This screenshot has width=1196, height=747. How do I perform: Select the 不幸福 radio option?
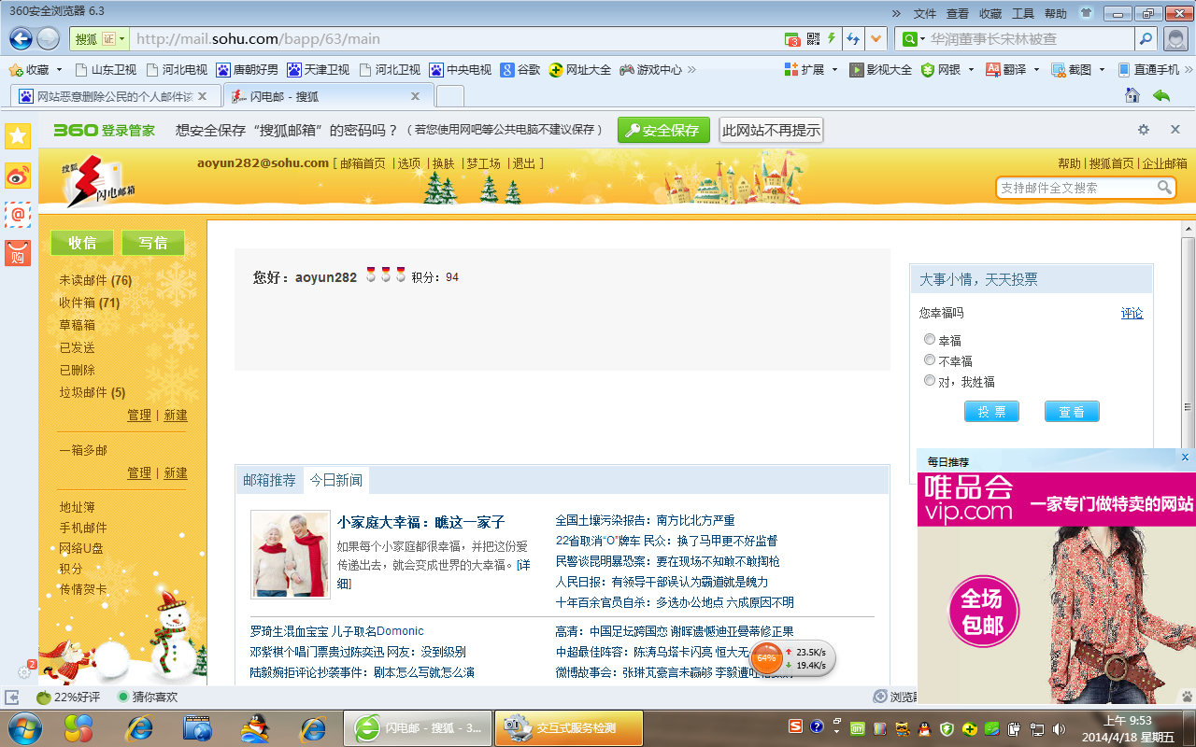point(930,360)
